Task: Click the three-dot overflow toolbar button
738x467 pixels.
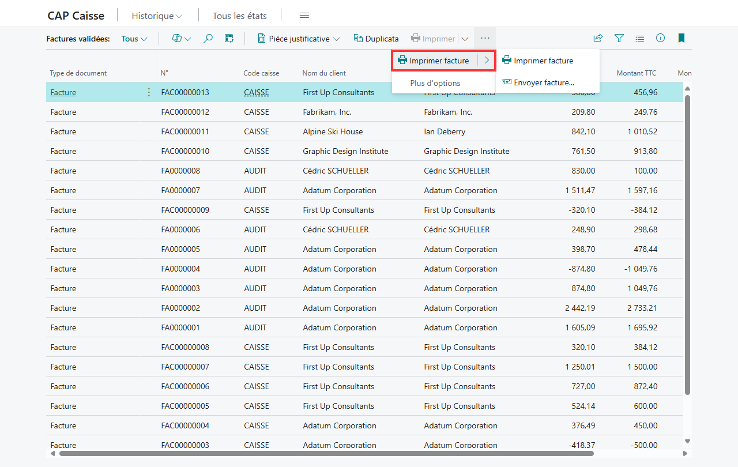Action: point(485,39)
